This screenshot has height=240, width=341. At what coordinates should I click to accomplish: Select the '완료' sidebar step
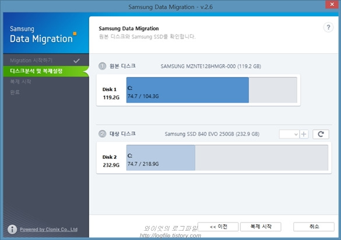pyautogui.click(x=15, y=92)
